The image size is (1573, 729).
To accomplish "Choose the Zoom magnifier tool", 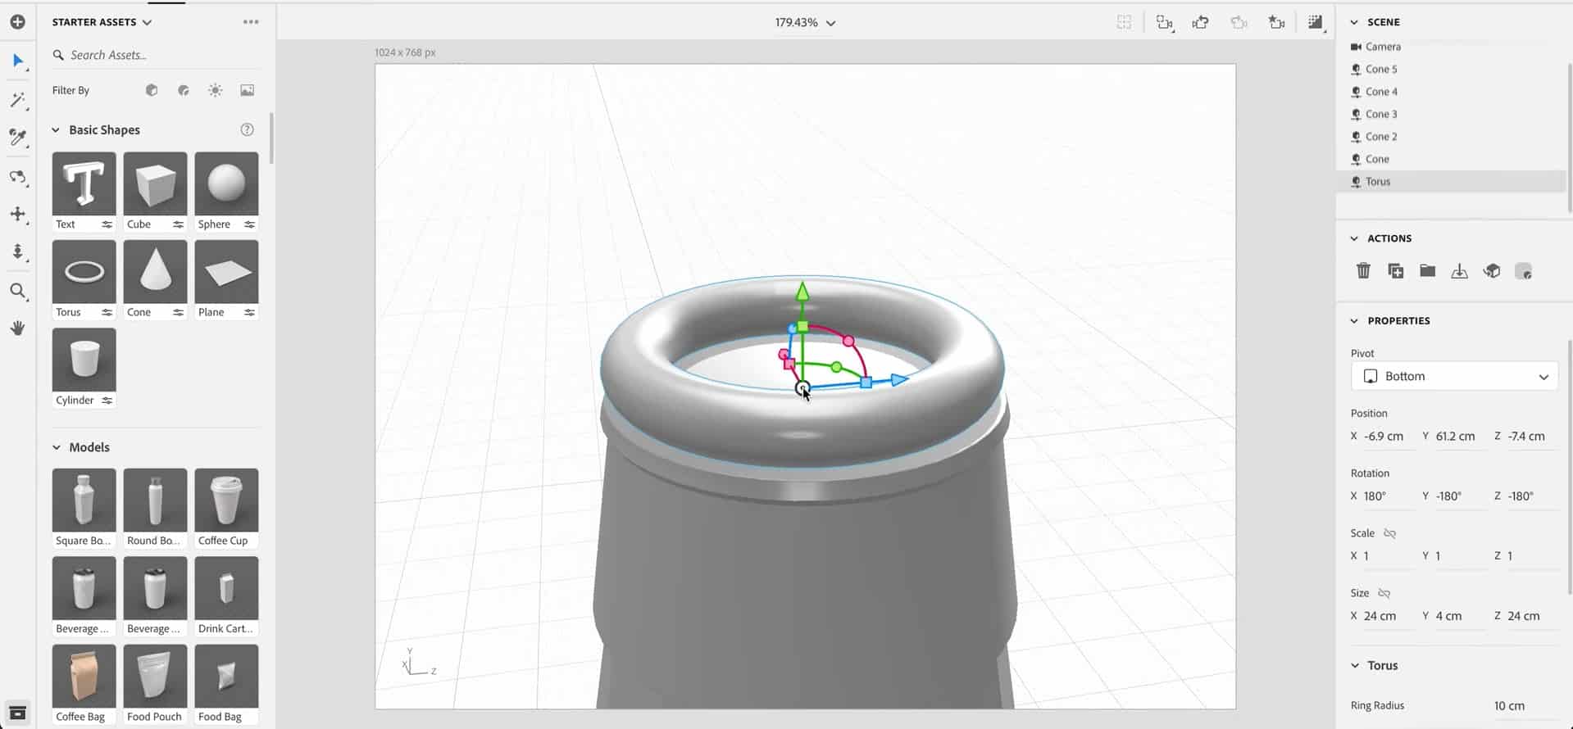I will pos(17,291).
